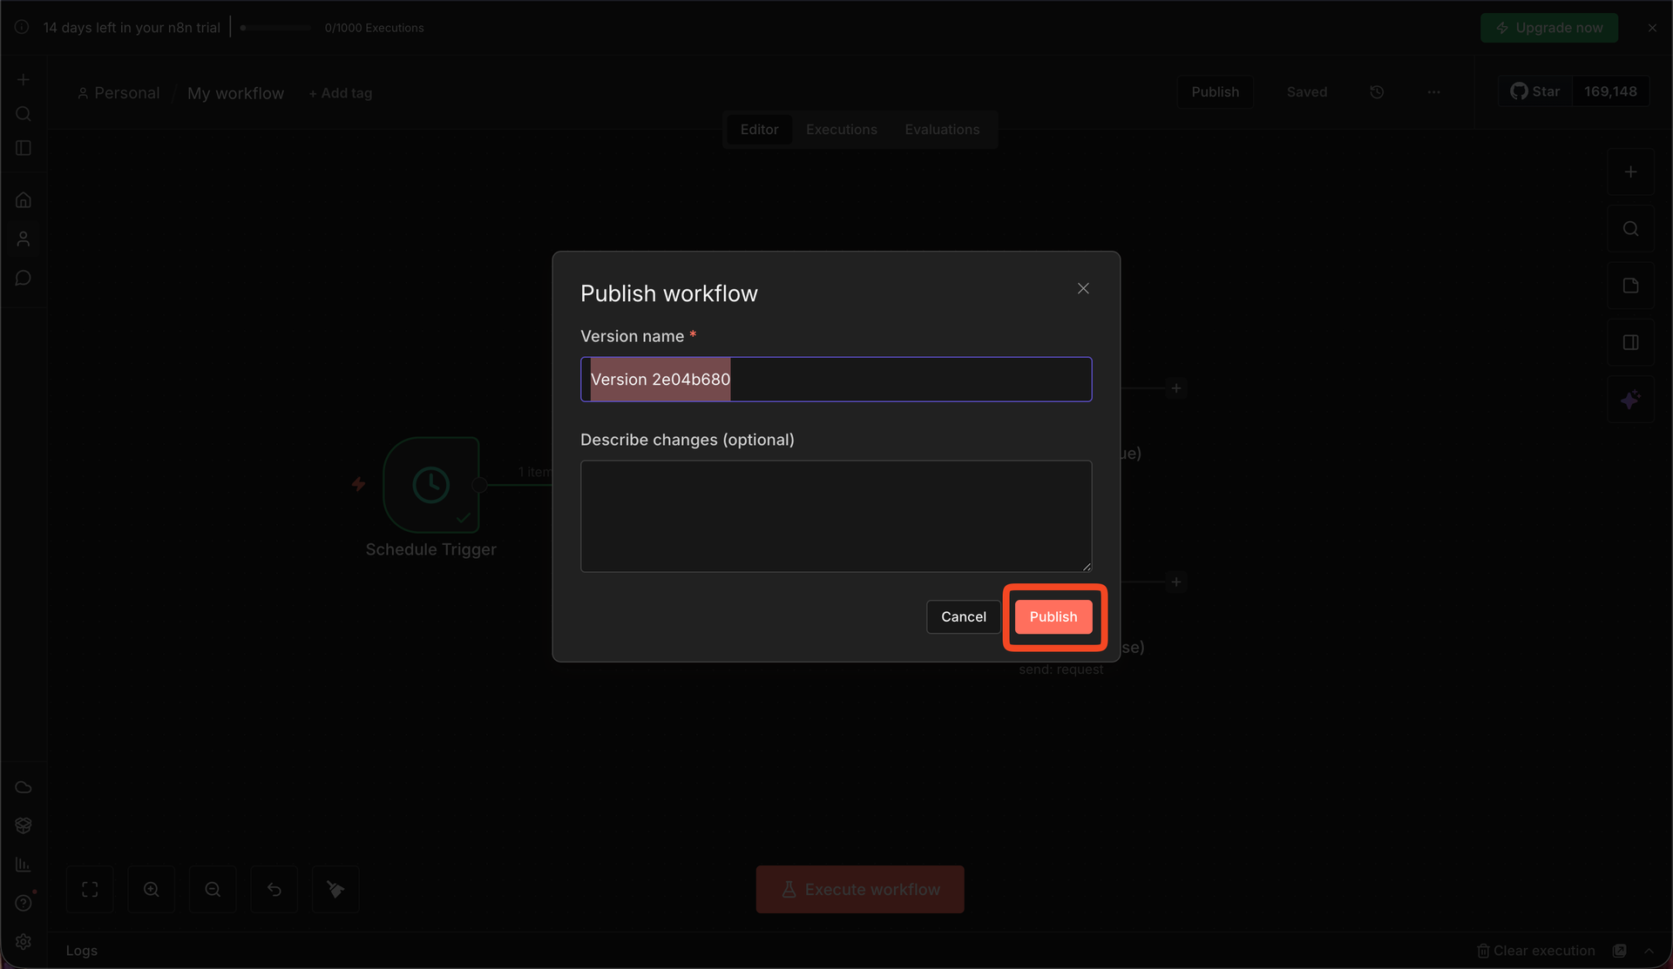Click the GitHub Star button
The image size is (1673, 969).
pyautogui.click(x=1535, y=91)
